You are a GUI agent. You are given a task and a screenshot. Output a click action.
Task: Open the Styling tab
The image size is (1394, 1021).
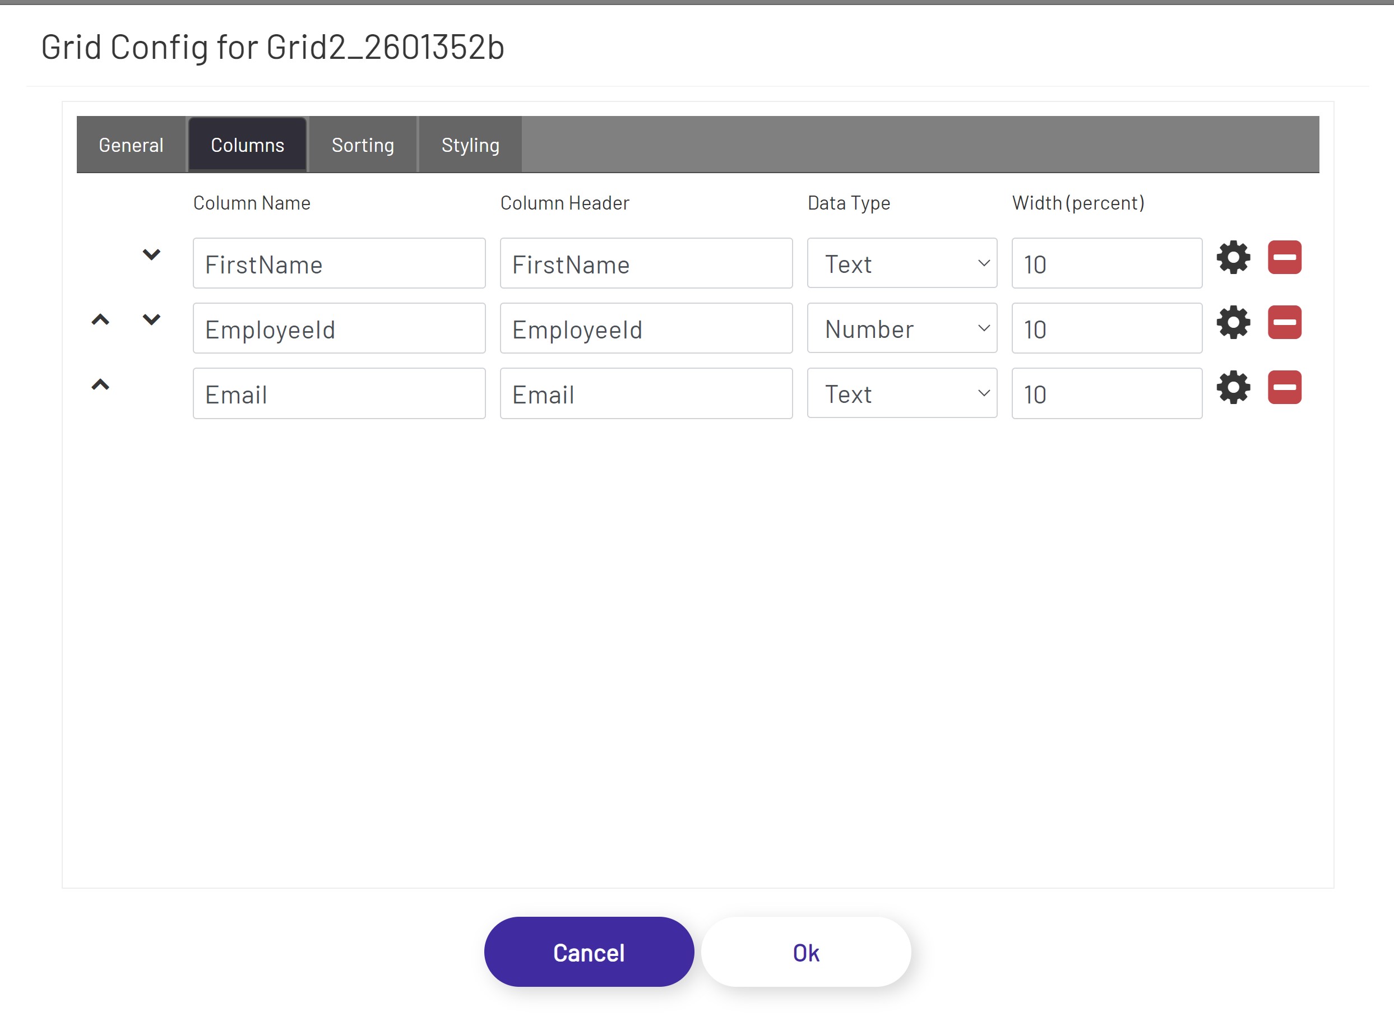point(470,145)
